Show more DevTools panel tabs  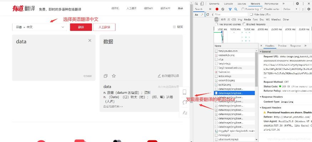pyautogui.click(x=283, y=4)
